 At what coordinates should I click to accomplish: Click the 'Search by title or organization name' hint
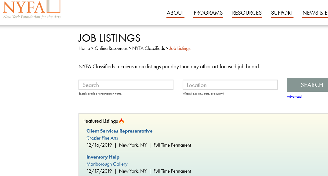(100, 94)
